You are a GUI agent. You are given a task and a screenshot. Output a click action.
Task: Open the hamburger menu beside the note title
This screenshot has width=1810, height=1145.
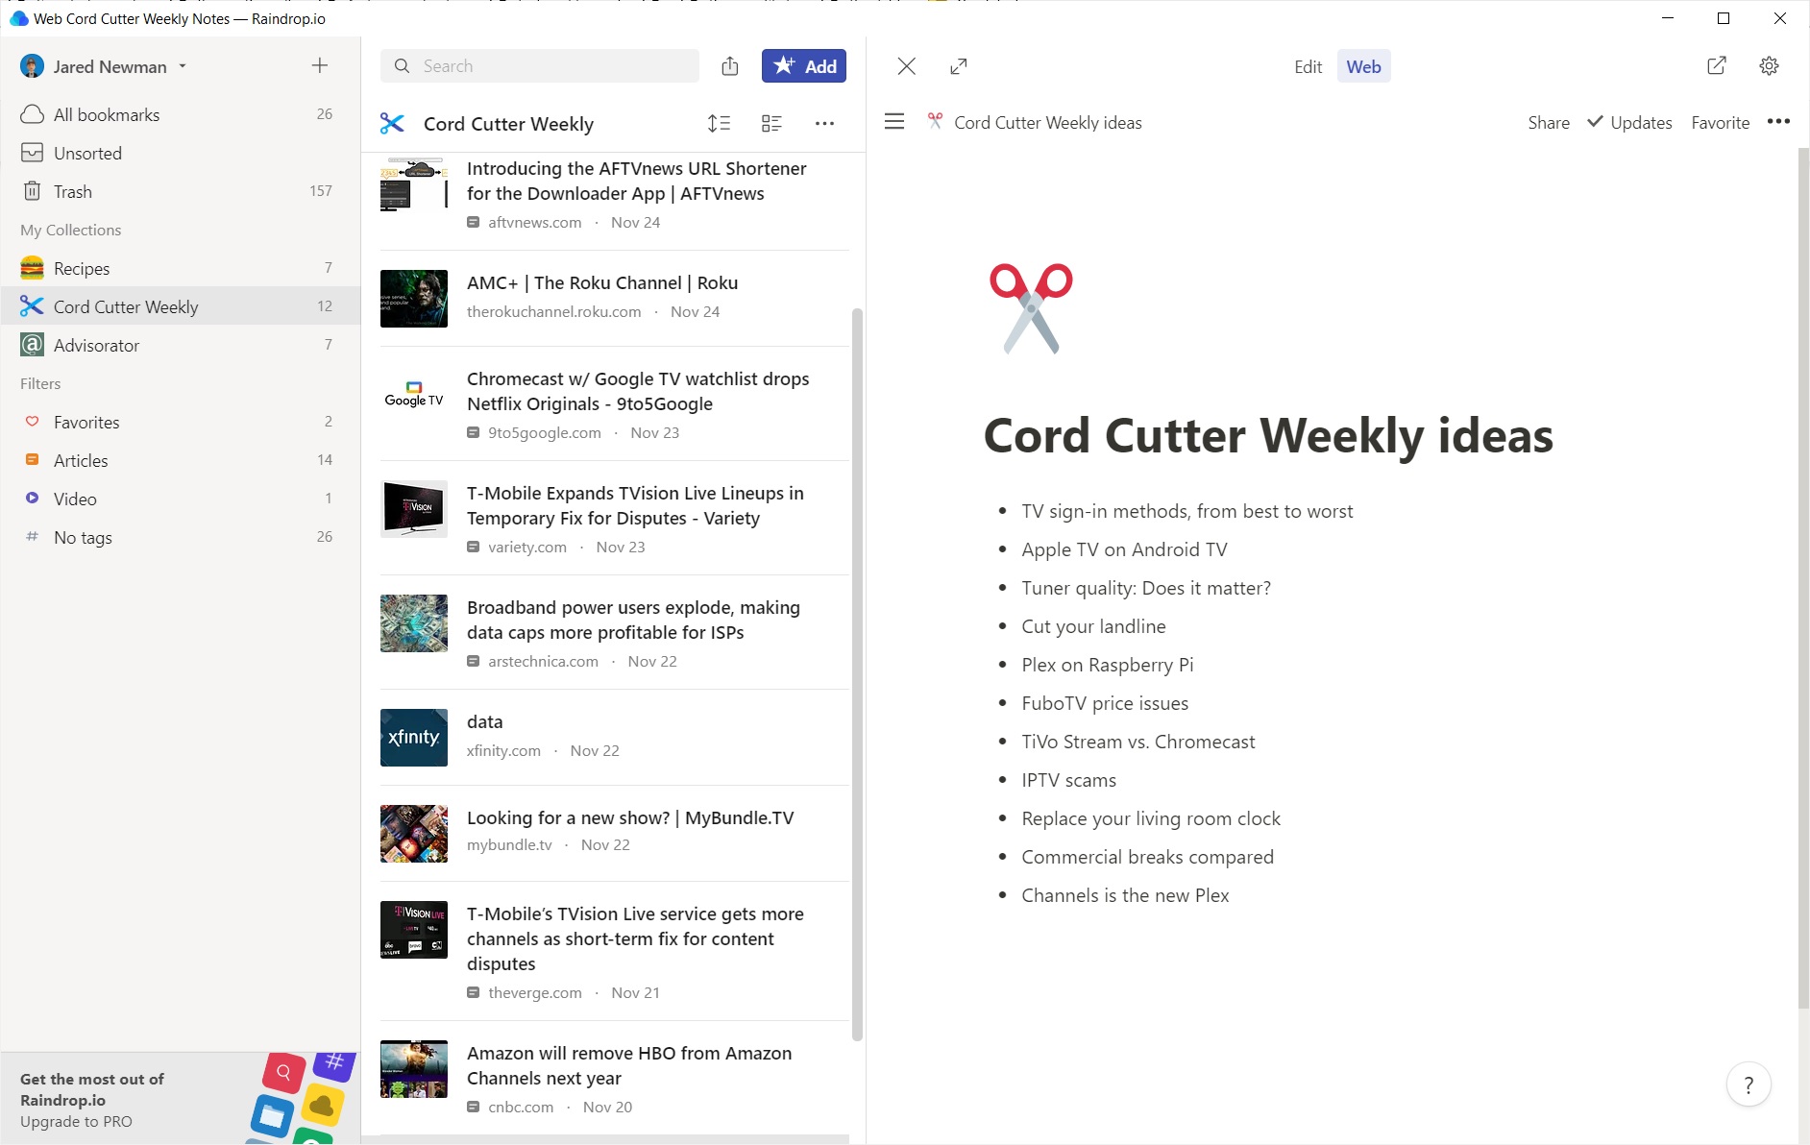(x=894, y=121)
